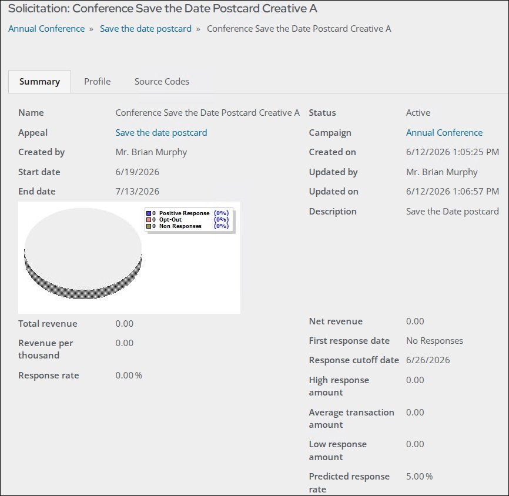Viewport: 509px width, 496px height.
Task: Click breadcrumb text 'Conference Save the Date Postcard Creative A'
Action: pos(299,29)
